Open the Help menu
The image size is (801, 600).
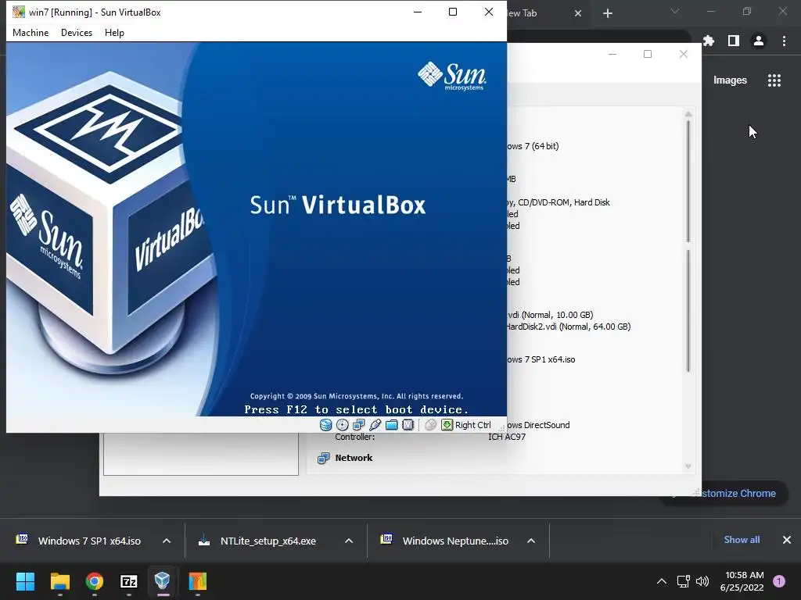(x=114, y=33)
